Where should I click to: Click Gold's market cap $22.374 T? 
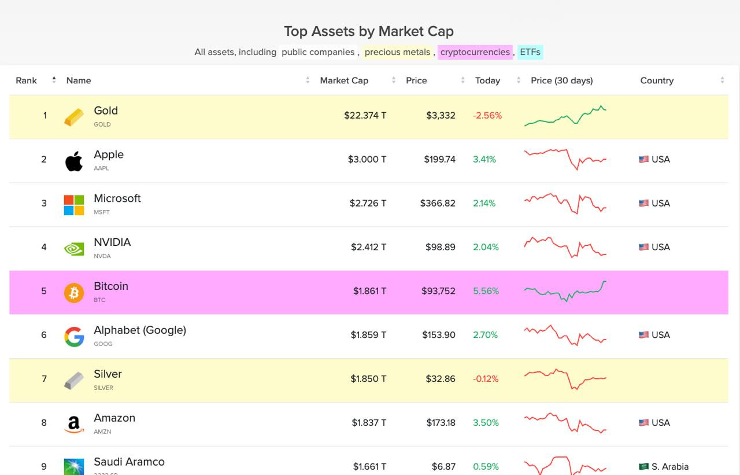(365, 116)
